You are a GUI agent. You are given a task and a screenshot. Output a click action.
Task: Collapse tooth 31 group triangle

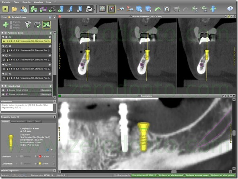coord(3,55)
